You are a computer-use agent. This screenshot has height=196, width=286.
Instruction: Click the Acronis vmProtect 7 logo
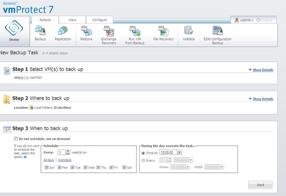point(28,8)
